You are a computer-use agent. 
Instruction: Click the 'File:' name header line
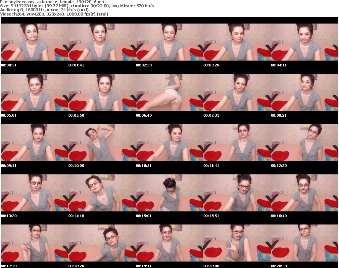[x=53, y=2]
